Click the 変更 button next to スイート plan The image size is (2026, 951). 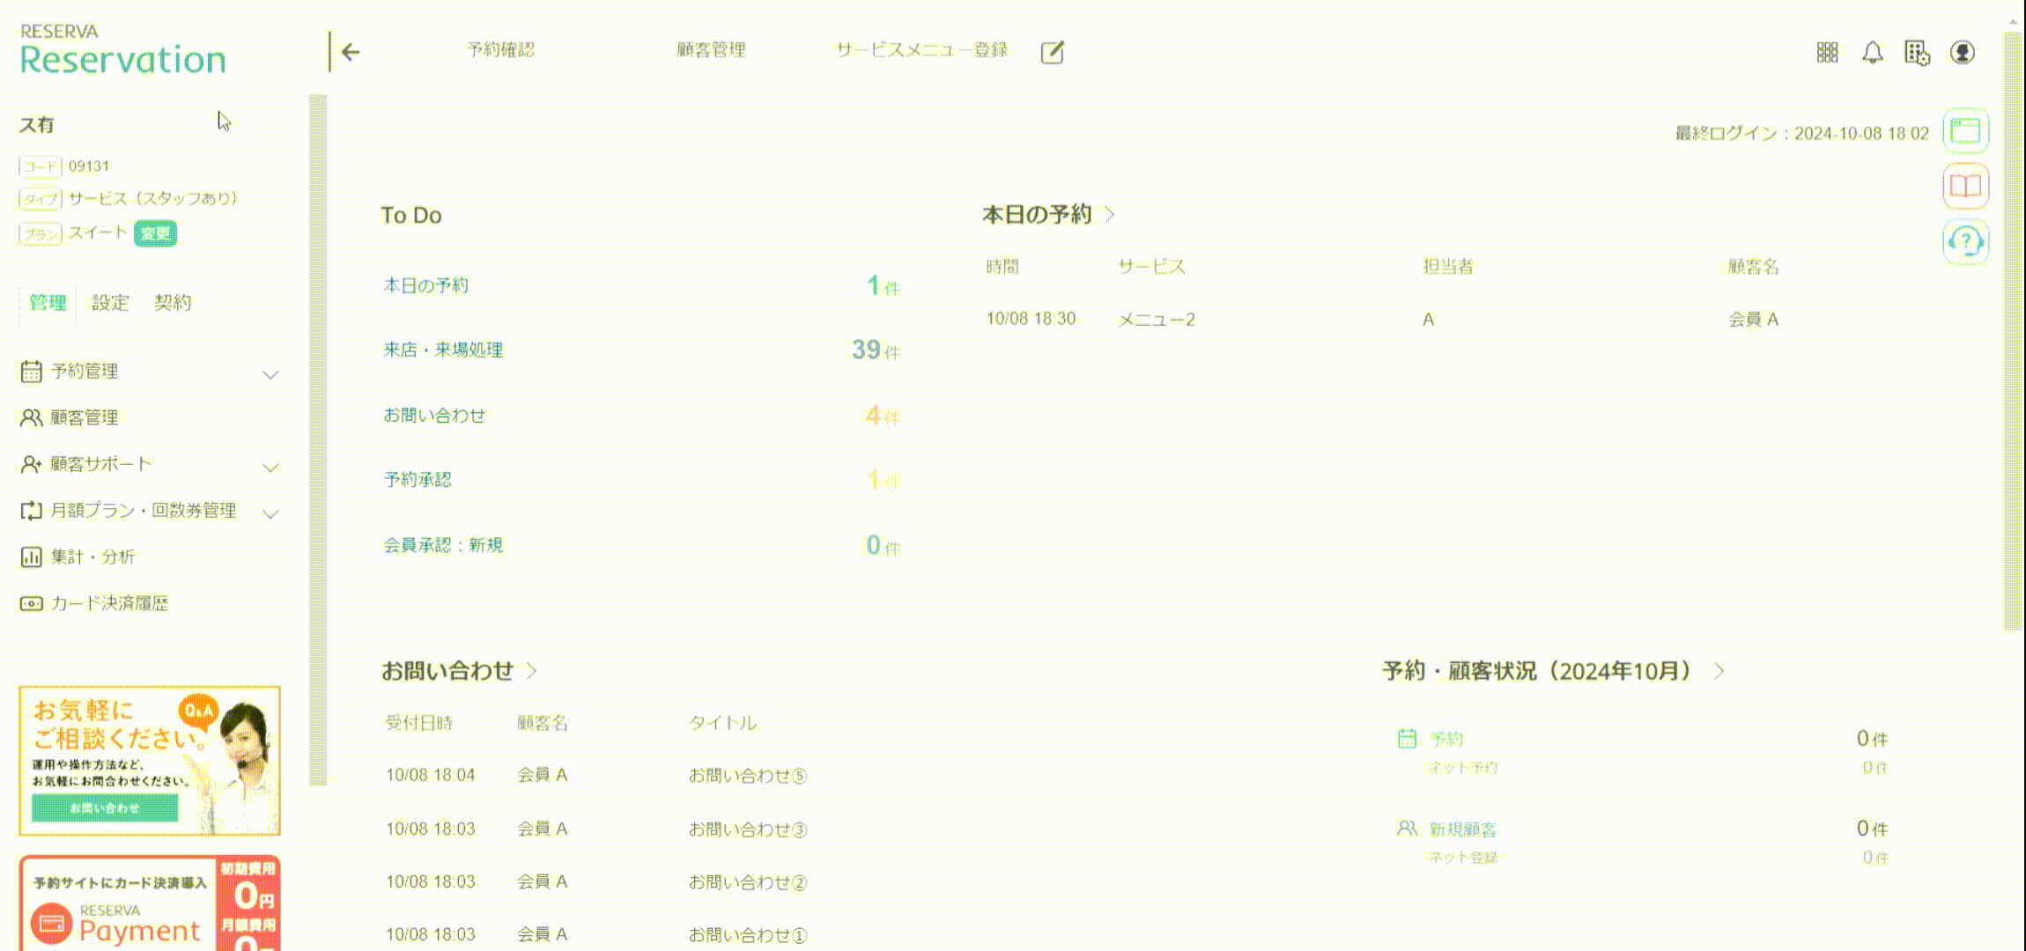[155, 234]
